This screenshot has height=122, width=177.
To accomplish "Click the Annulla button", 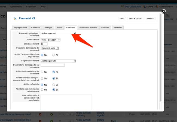I will 150,19.
